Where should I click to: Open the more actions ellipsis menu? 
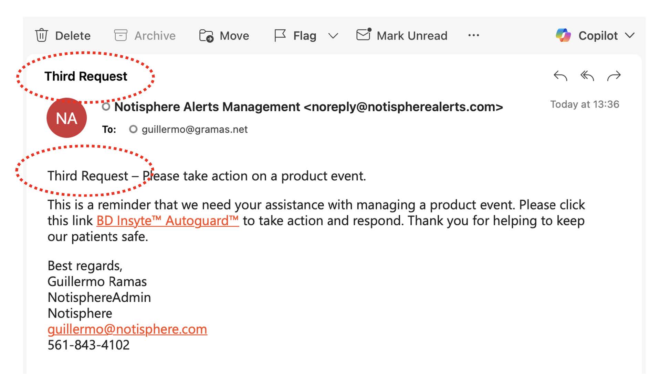point(474,35)
